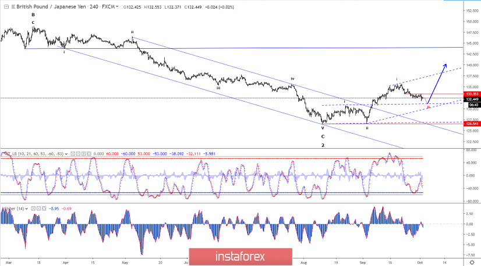Image resolution: width=481 pixels, height=266 pixels.
Task: Click the Fisher trigger value -0.69
Action: tap(66, 209)
